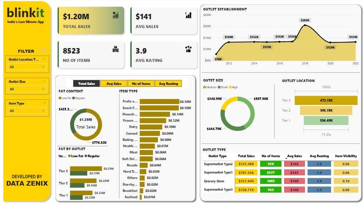Screen dimensions: 363x204
Task: Click the Total Sales chart icon
Action: (x=116, y=15)
